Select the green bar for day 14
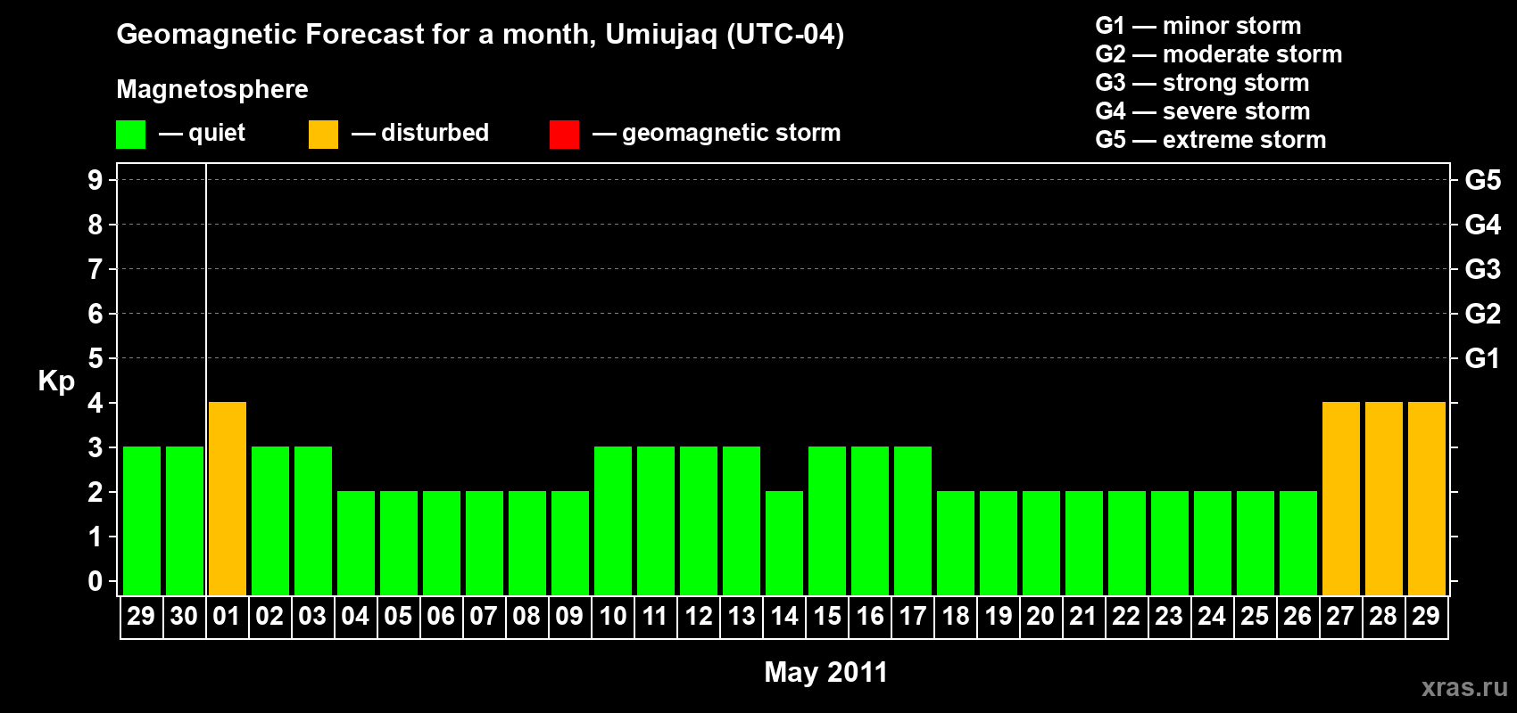Viewport: 1517px width, 713px height. click(x=784, y=544)
